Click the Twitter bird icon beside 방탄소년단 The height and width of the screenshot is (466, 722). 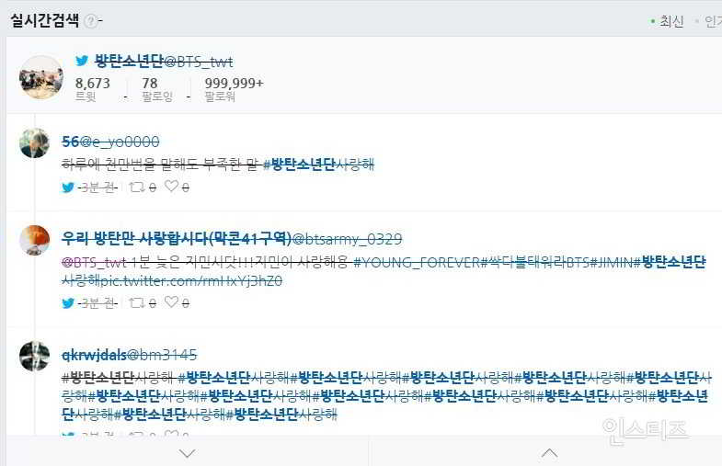pos(82,61)
